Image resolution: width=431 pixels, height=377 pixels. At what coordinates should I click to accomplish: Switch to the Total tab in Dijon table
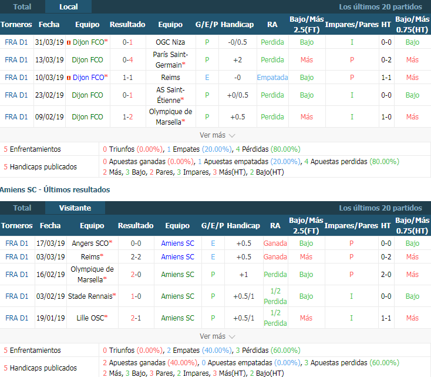[x=22, y=6]
